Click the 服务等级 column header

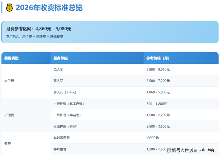[x=61, y=58]
